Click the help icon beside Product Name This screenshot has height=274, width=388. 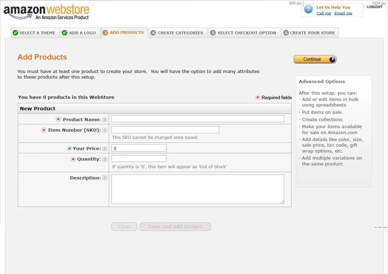tap(105, 120)
